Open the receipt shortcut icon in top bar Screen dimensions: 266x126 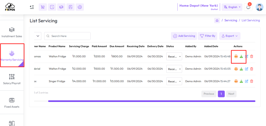(71, 7)
